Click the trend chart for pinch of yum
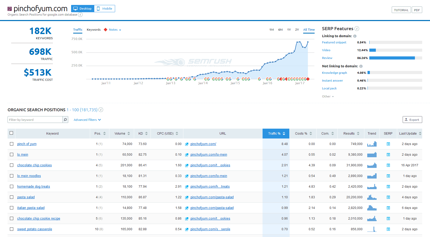Image resolution: width=430 pixels, height=237 pixels. (372, 144)
